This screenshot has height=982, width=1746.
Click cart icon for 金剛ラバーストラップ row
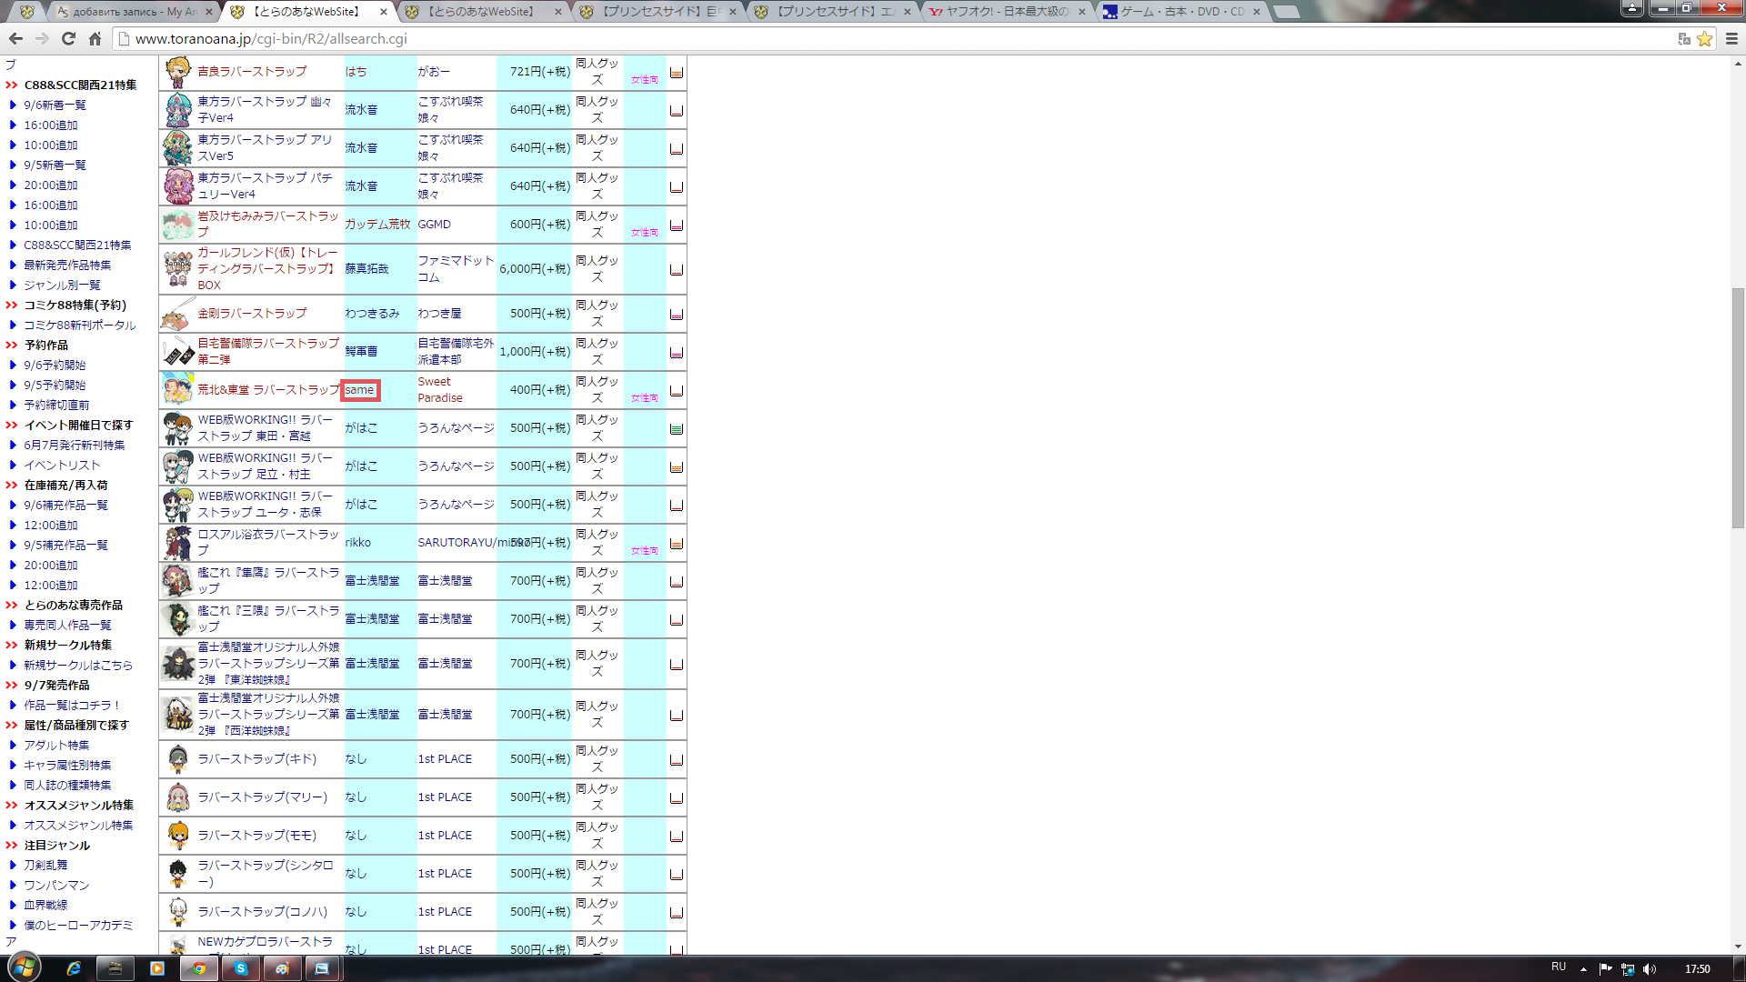coord(676,315)
